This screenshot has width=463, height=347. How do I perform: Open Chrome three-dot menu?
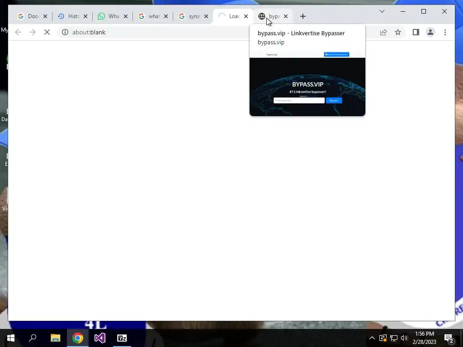pyautogui.click(x=445, y=32)
